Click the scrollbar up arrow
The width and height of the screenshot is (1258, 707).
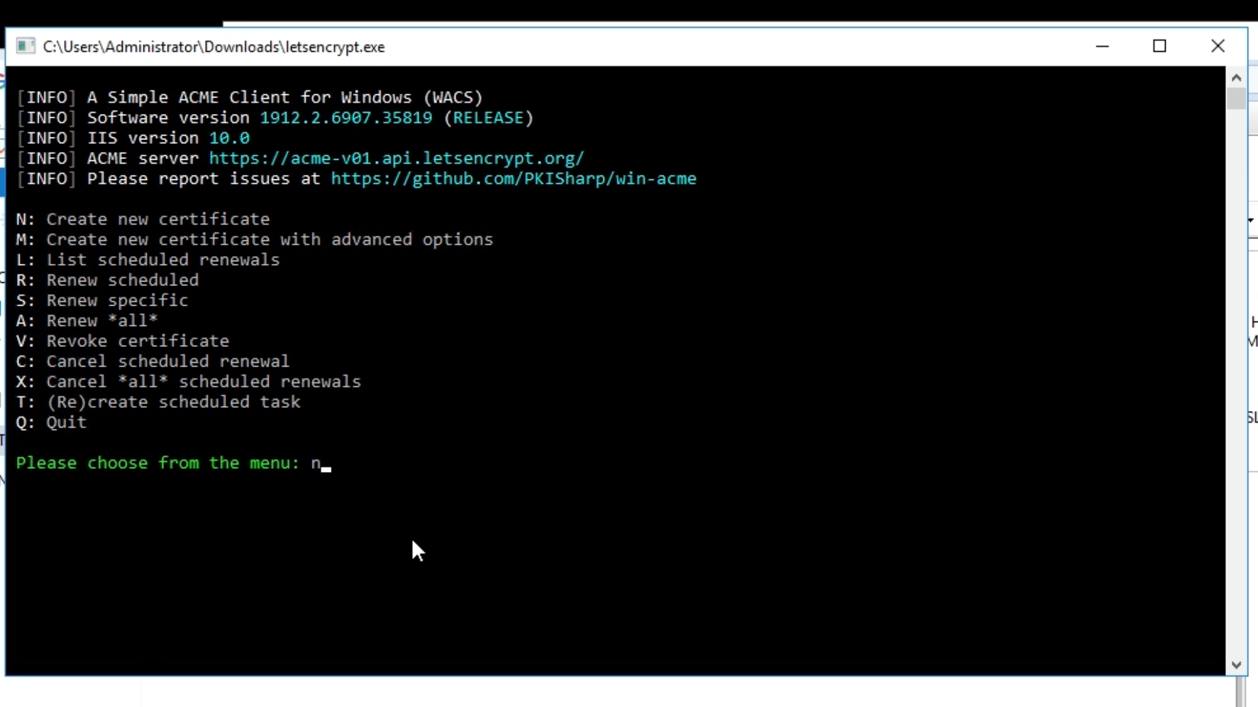[x=1236, y=78]
